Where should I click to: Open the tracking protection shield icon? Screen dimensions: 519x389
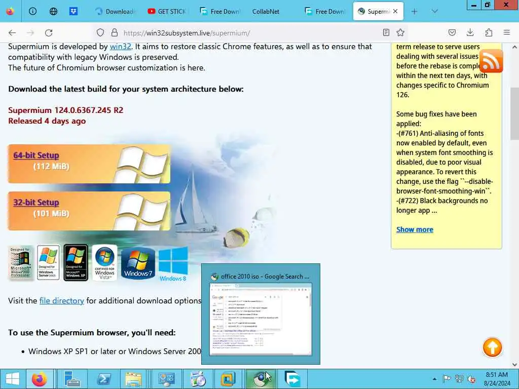click(x=100, y=32)
